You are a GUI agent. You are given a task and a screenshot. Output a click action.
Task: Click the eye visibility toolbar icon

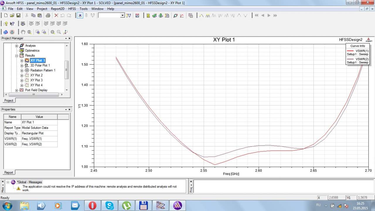pos(23,24)
